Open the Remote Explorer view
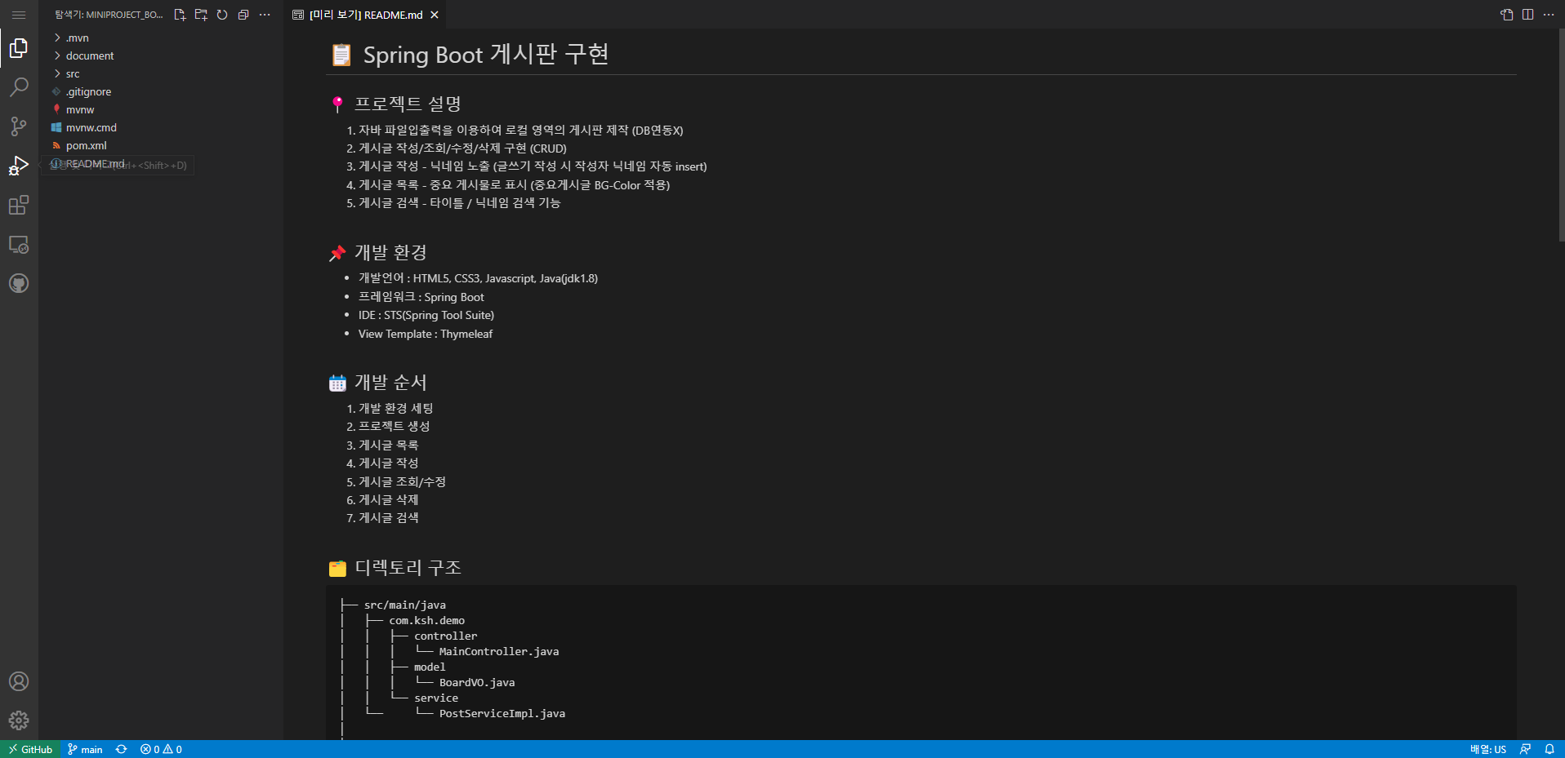Screen dimensions: 1565x758 19,244
